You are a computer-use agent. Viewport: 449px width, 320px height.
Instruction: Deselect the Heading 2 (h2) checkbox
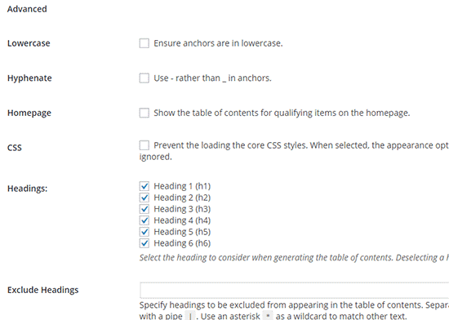coord(144,198)
